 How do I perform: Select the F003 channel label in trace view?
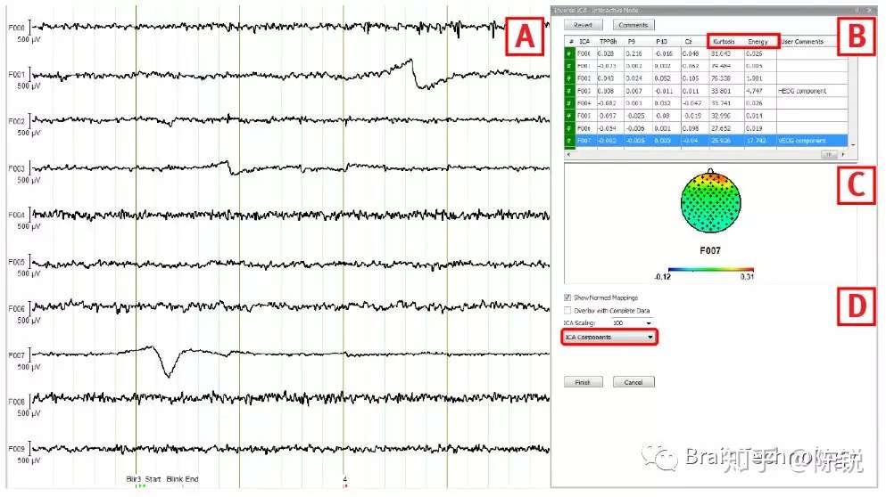click(16, 168)
